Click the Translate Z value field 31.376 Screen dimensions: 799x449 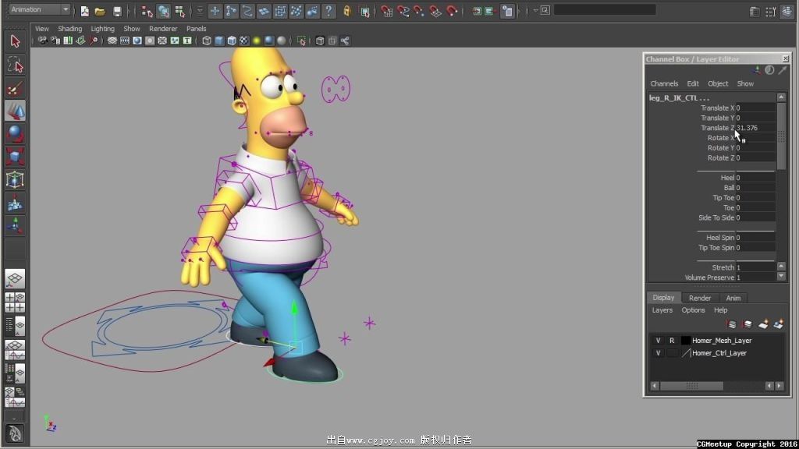[755, 129]
